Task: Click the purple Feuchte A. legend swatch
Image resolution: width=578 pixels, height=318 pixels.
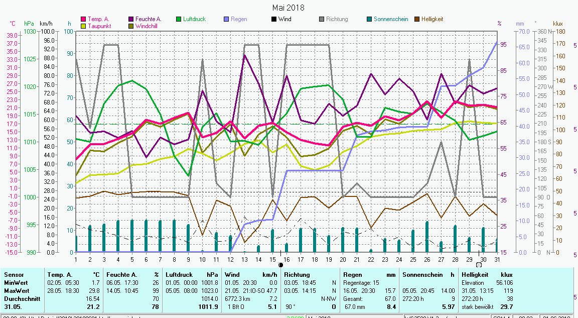Action: tap(131, 20)
